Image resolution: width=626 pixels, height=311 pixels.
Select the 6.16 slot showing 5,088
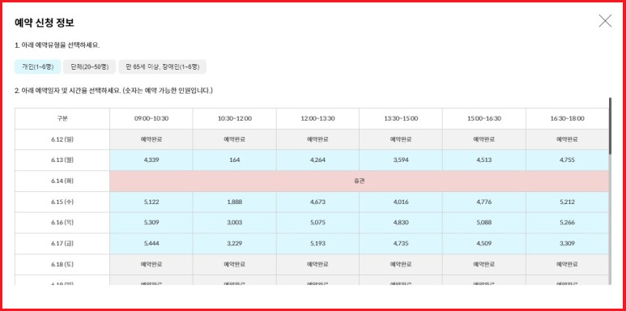click(483, 223)
